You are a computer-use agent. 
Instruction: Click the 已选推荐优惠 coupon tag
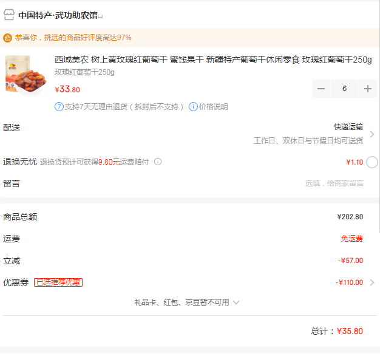coord(58,282)
